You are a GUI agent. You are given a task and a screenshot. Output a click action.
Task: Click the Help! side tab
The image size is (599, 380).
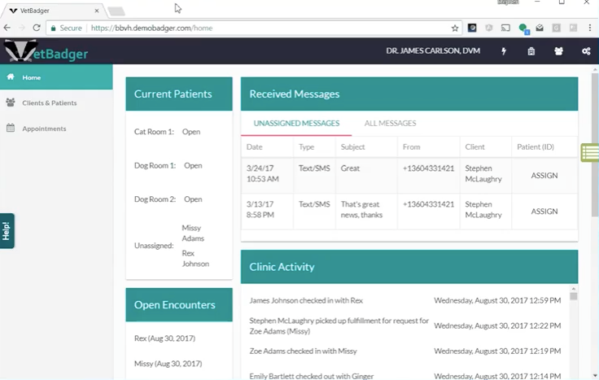7,230
